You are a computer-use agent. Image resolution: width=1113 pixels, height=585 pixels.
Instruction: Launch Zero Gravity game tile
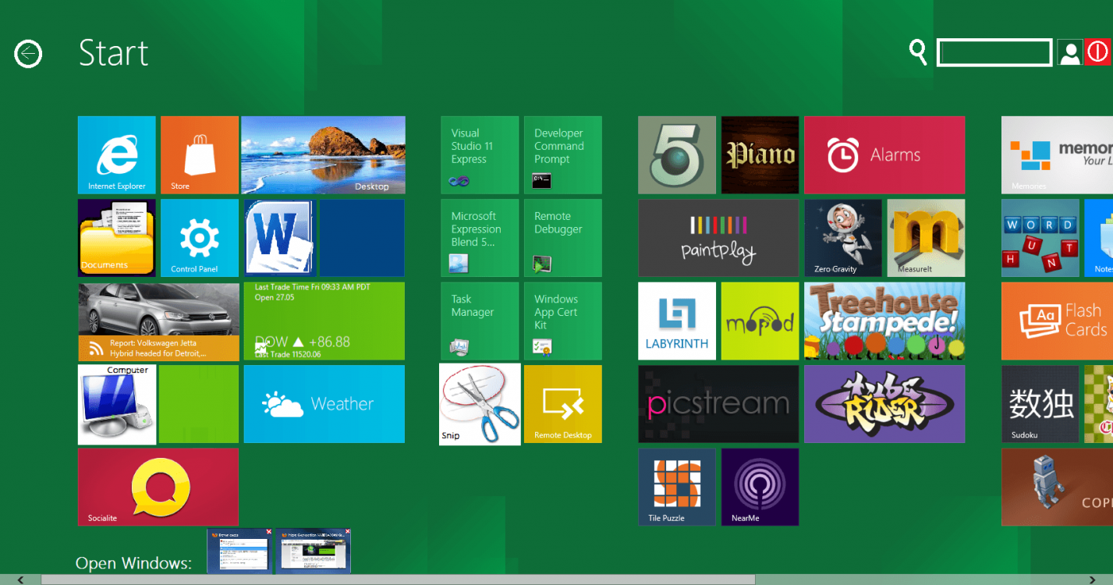(x=843, y=238)
